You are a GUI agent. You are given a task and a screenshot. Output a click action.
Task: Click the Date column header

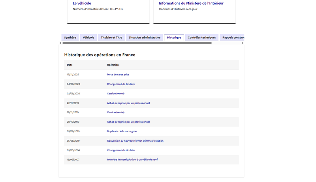point(70,65)
